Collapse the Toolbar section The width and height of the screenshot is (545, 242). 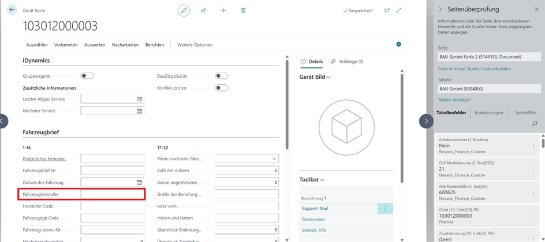click(x=322, y=180)
